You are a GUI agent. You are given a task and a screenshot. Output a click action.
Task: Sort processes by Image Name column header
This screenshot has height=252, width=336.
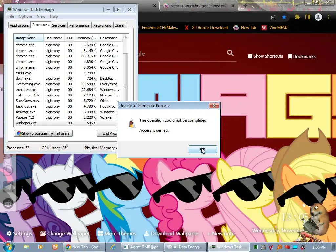click(29, 38)
